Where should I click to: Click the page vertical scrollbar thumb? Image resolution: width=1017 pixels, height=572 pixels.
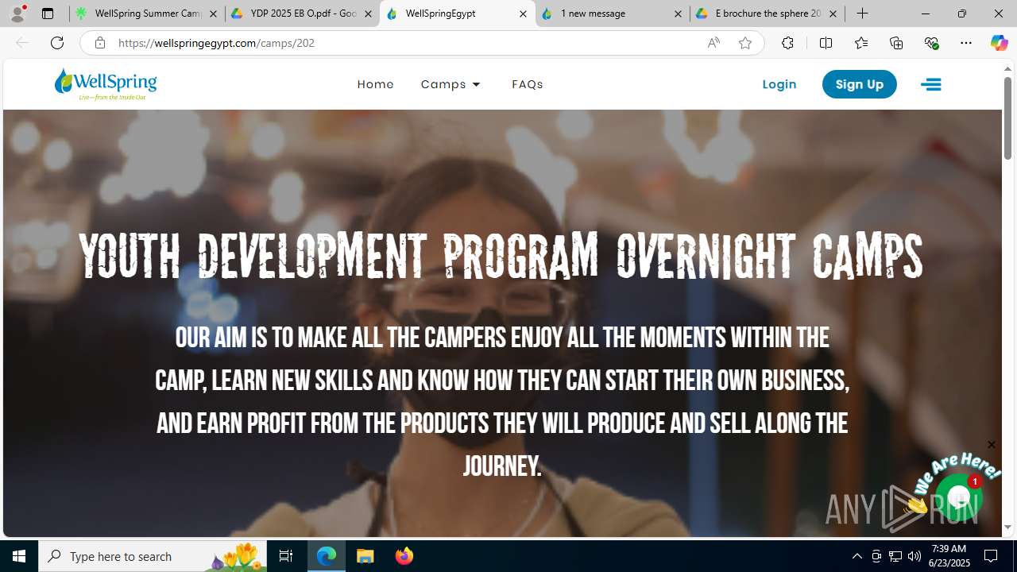coord(1007,118)
